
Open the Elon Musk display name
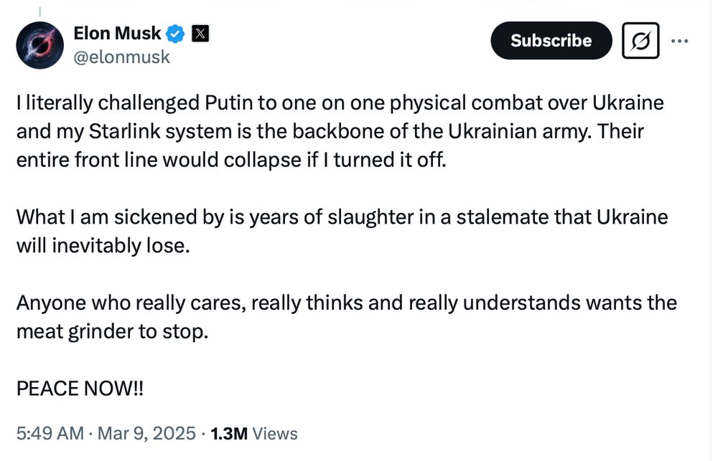[x=117, y=34]
